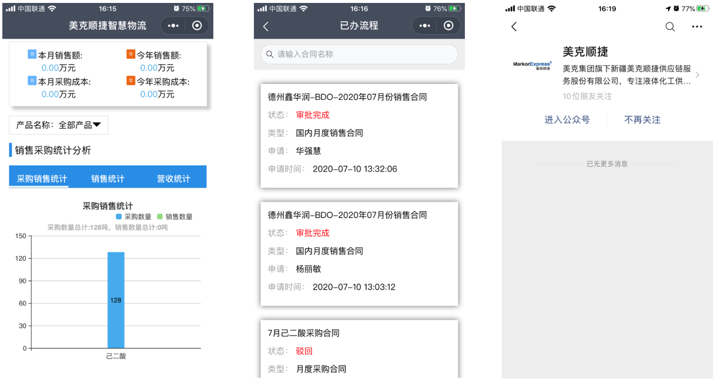Close the 已办流程 mini-program via target icon
The width and height of the screenshot is (717, 379).
(448, 25)
